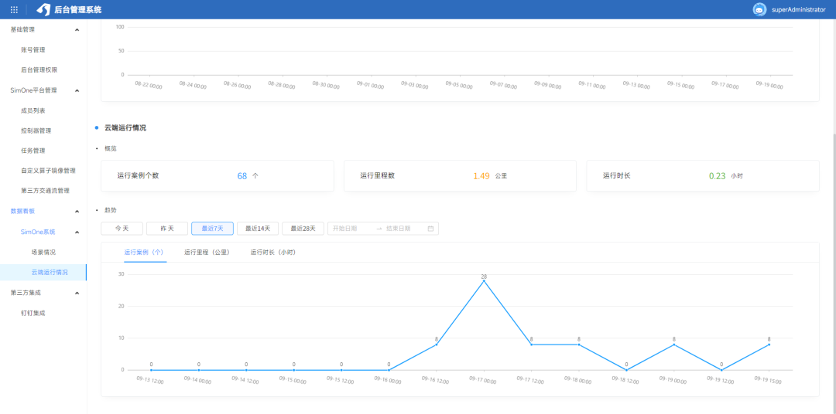836x414 pixels.
Task: Select 云端运行情况 in the sidebar
Action: [43, 272]
